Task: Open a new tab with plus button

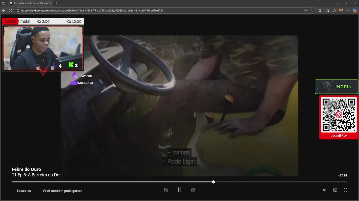Action: pyautogui.click(x=56, y=3)
